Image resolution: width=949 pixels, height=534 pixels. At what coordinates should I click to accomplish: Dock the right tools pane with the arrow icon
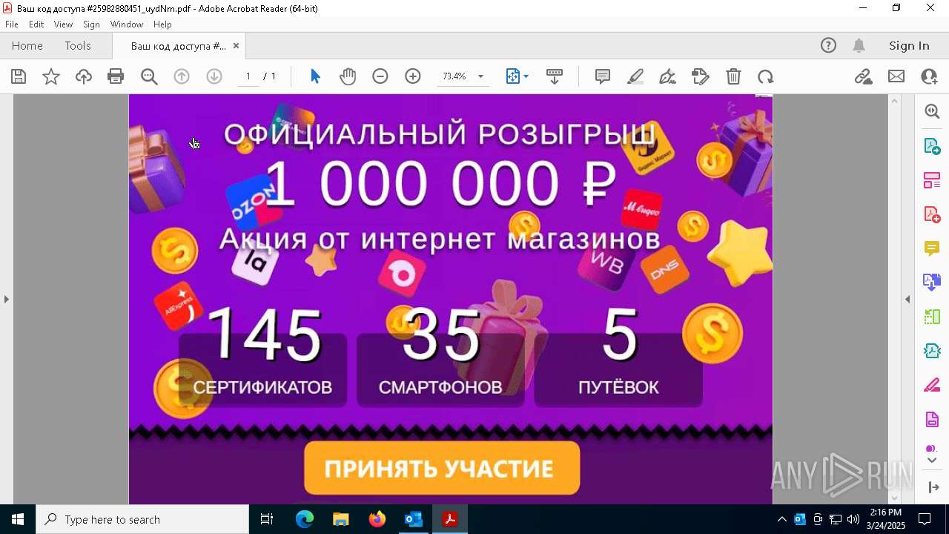932,487
